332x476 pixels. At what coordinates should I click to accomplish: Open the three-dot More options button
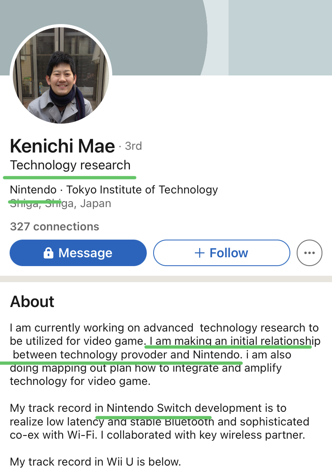click(309, 253)
